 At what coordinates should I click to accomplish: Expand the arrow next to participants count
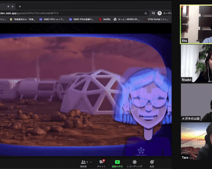point(91,162)
